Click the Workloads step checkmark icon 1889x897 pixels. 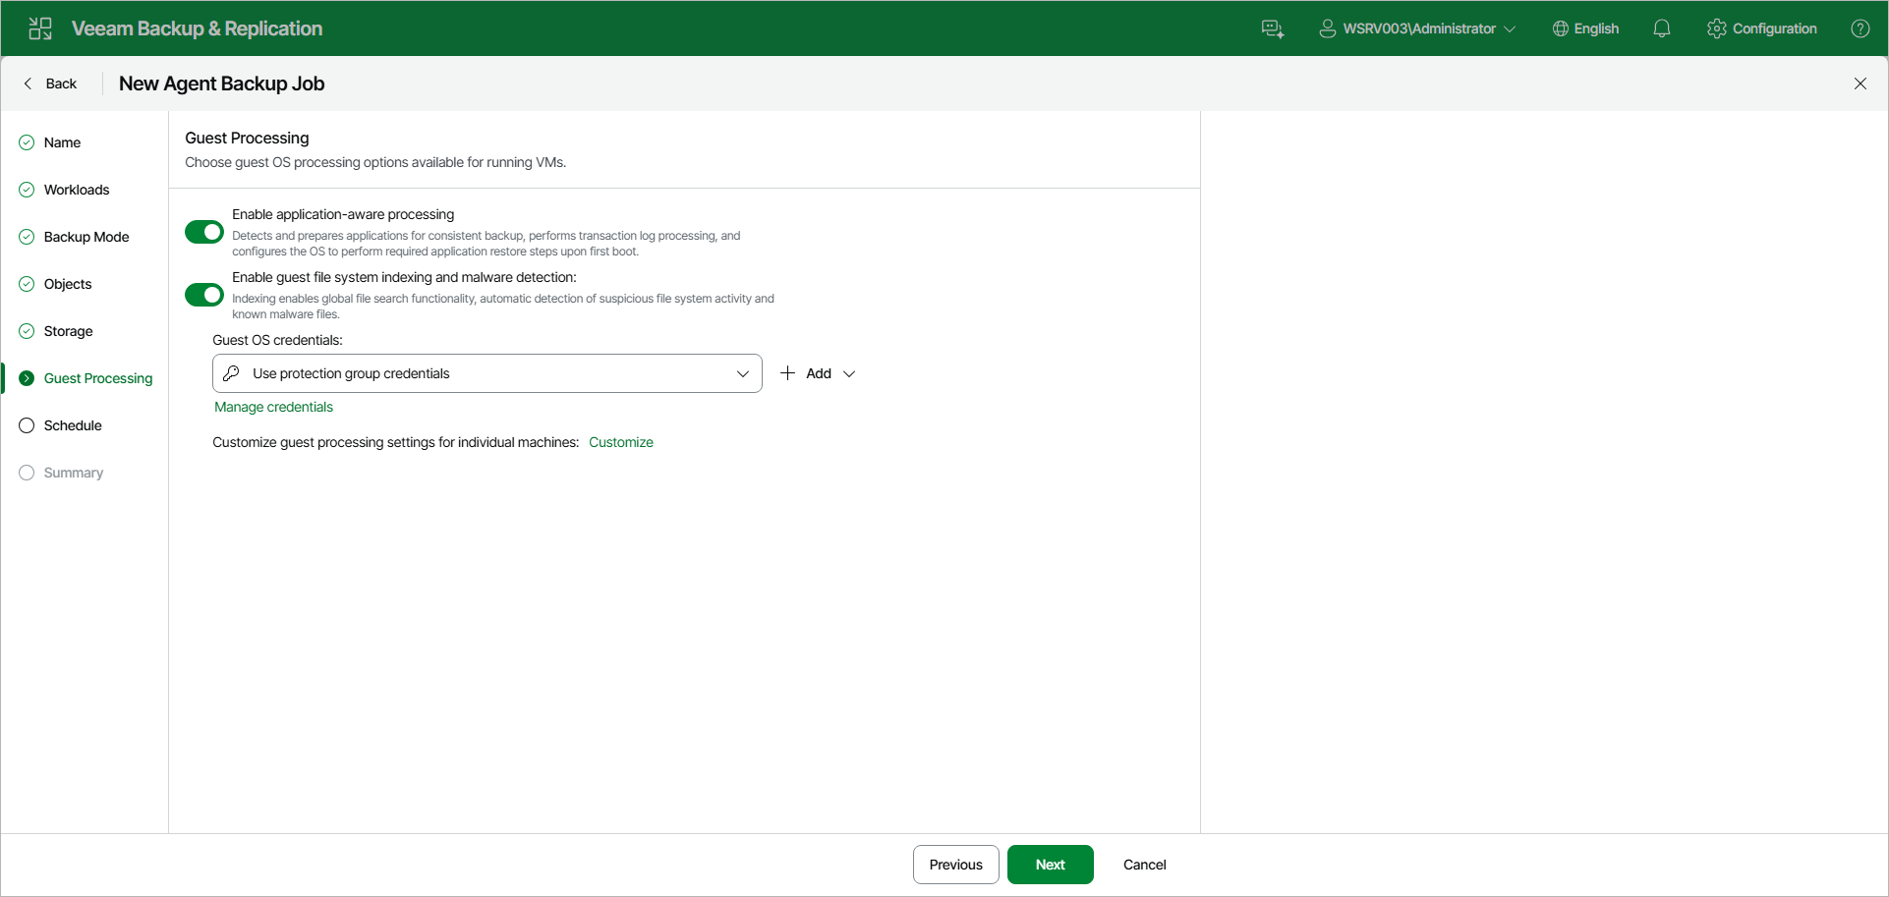pos(27,190)
